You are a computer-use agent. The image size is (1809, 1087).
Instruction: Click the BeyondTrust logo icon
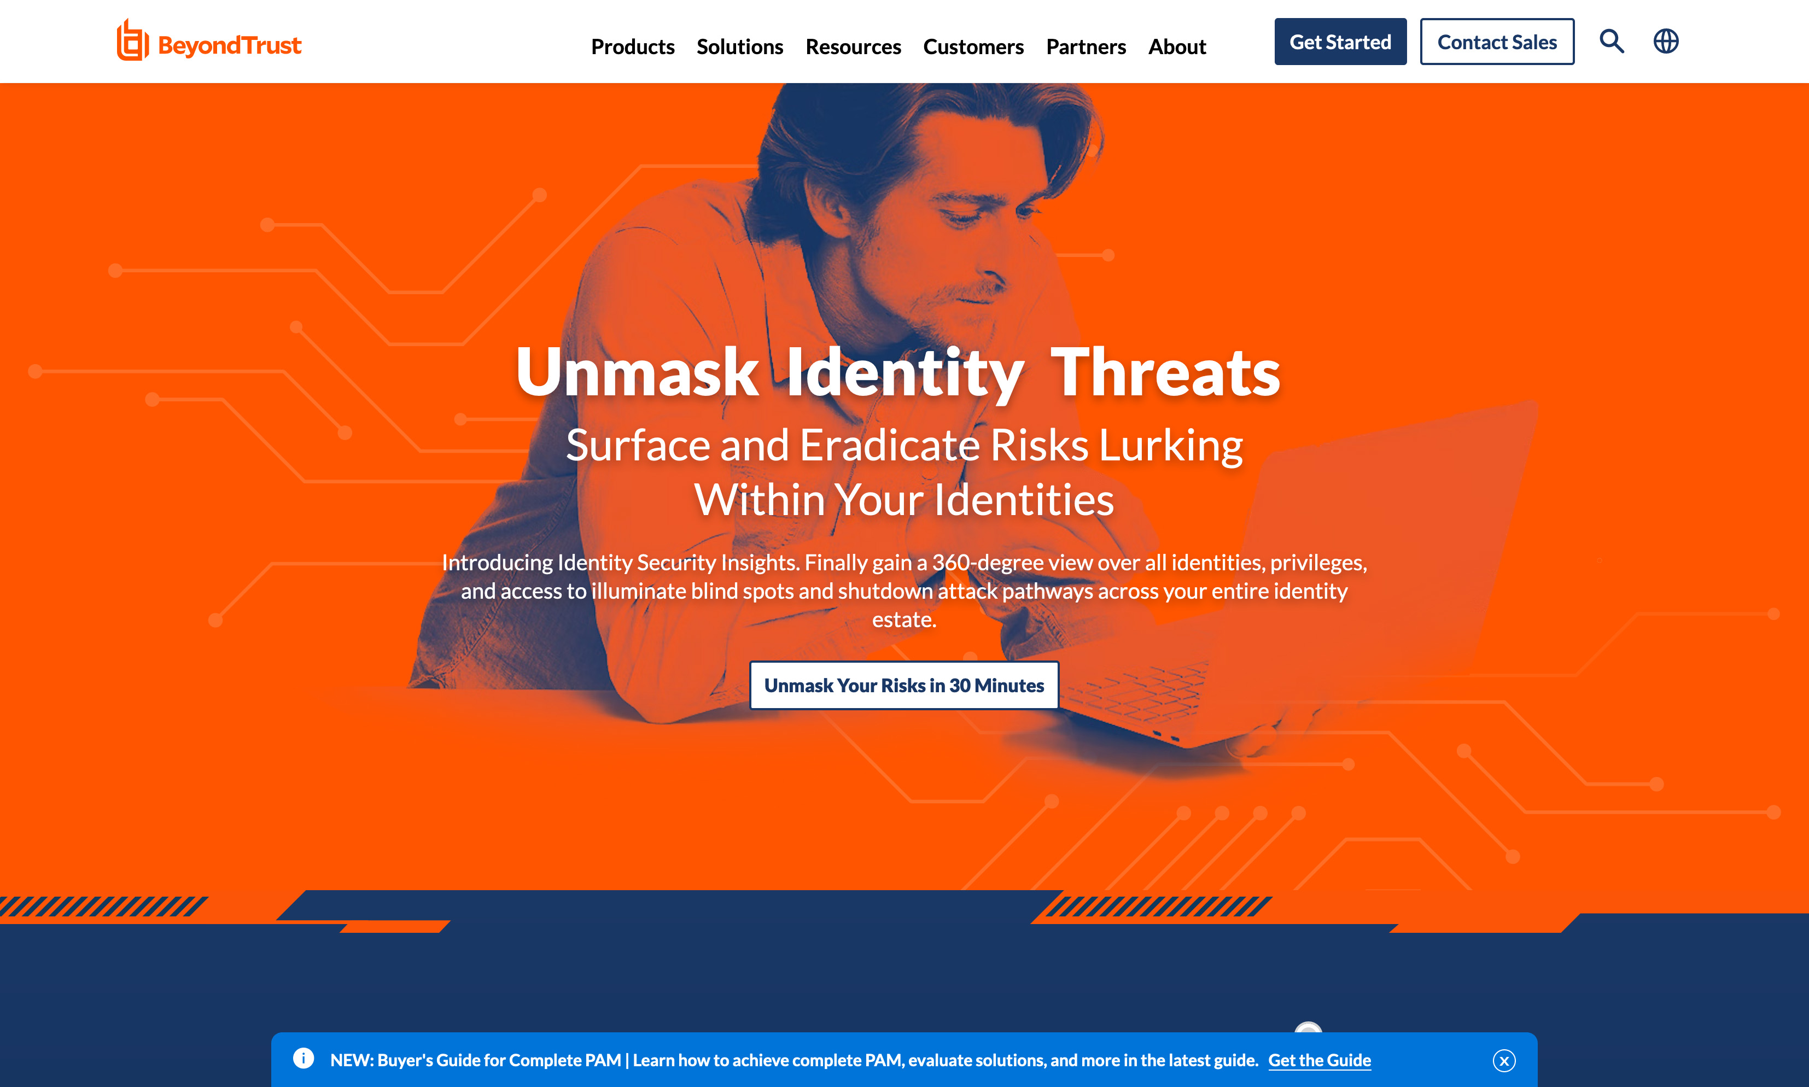tap(132, 41)
